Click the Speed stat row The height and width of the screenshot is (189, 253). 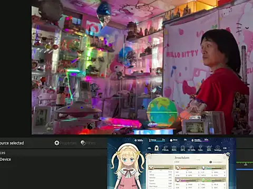tap(161, 181)
